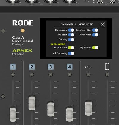This screenshot has width=119, height=125.
Task: Disable the High-Pass Filter toggle
Action: tap(95, 30)
